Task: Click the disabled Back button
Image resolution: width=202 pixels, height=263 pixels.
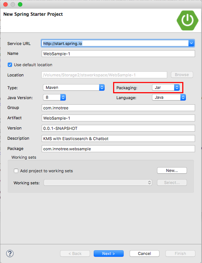Action: coord(75,253)
